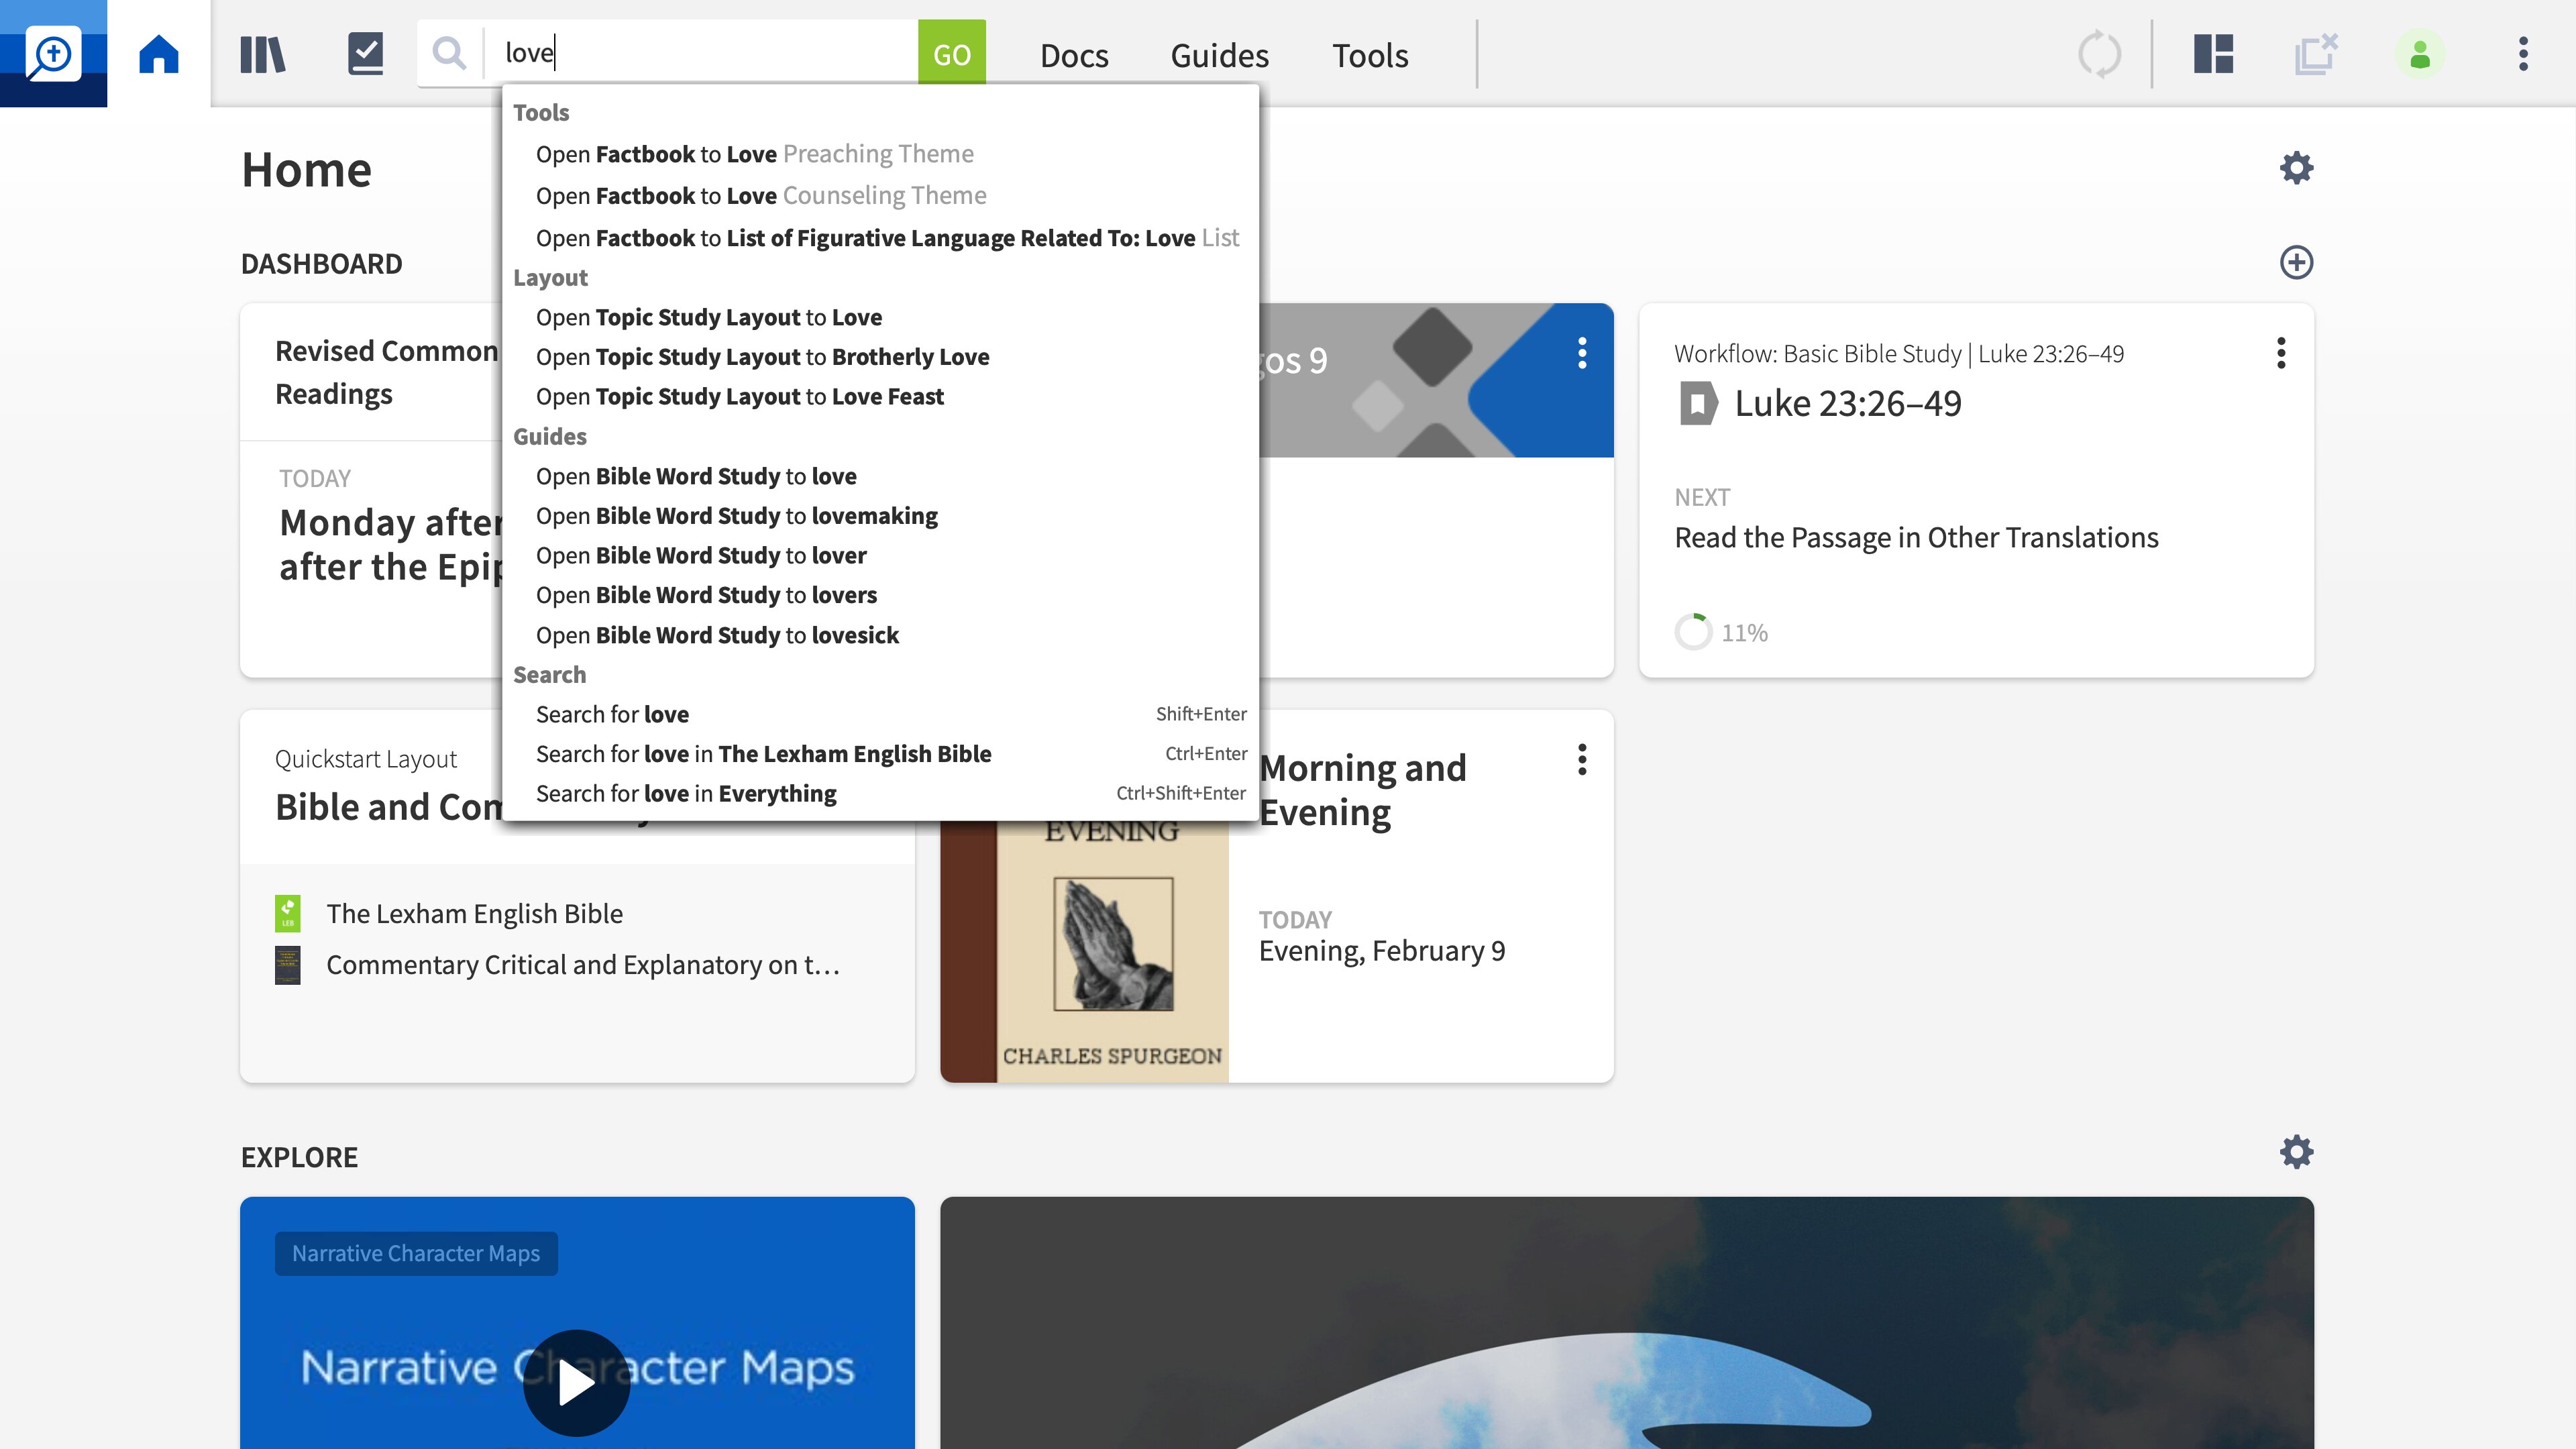
Task: Play the Narrative Character Maps video
Action: point(577,1383)
